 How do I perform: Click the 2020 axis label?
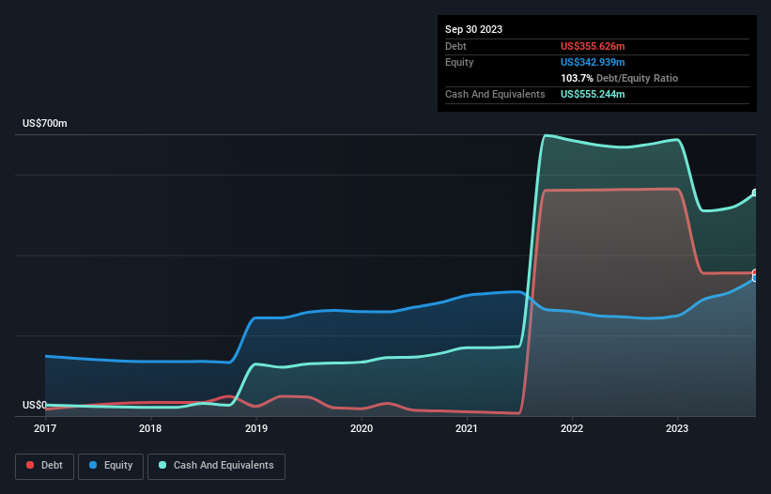[x=362, y=428]
